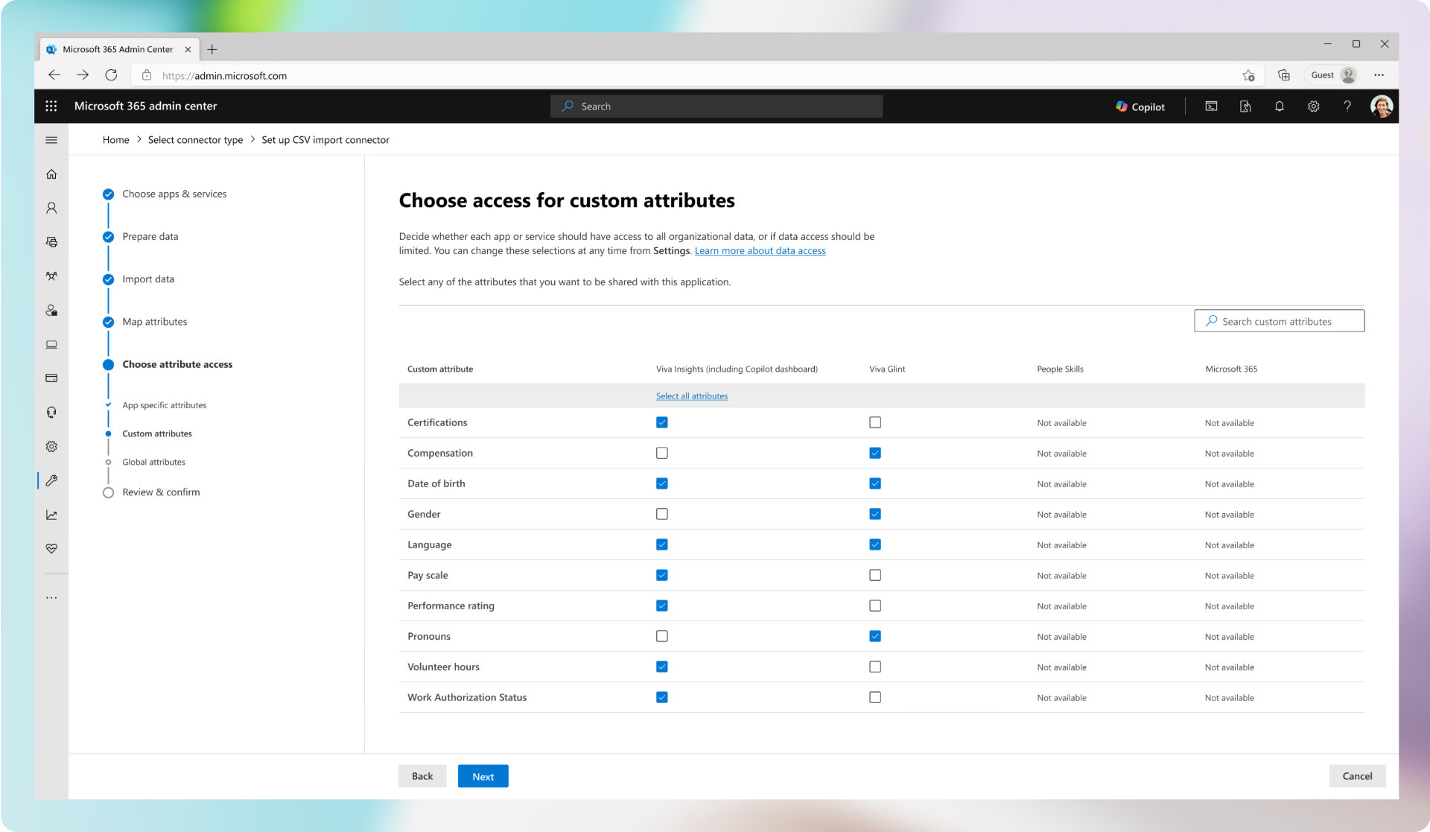This screenshot has height=832, width=1430.
Task: Collapse the navigation with the hamburger icon
Action: tap(51, 139)
